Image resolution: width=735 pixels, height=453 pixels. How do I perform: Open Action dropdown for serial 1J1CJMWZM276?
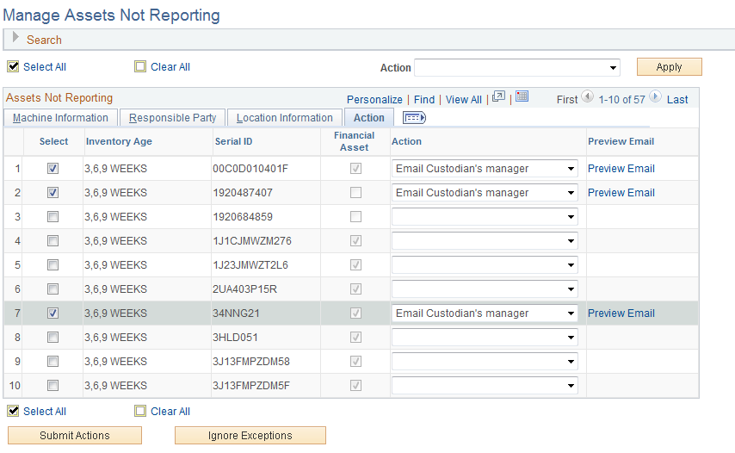(x=485, y=241)
